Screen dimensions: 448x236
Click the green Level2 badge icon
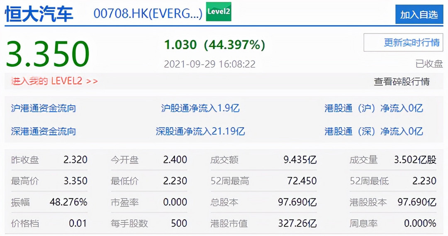point(219,12)
